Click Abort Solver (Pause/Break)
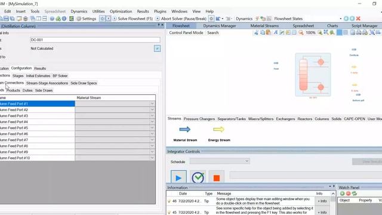This screenshot has width=382, height=215. coord(181,19)
